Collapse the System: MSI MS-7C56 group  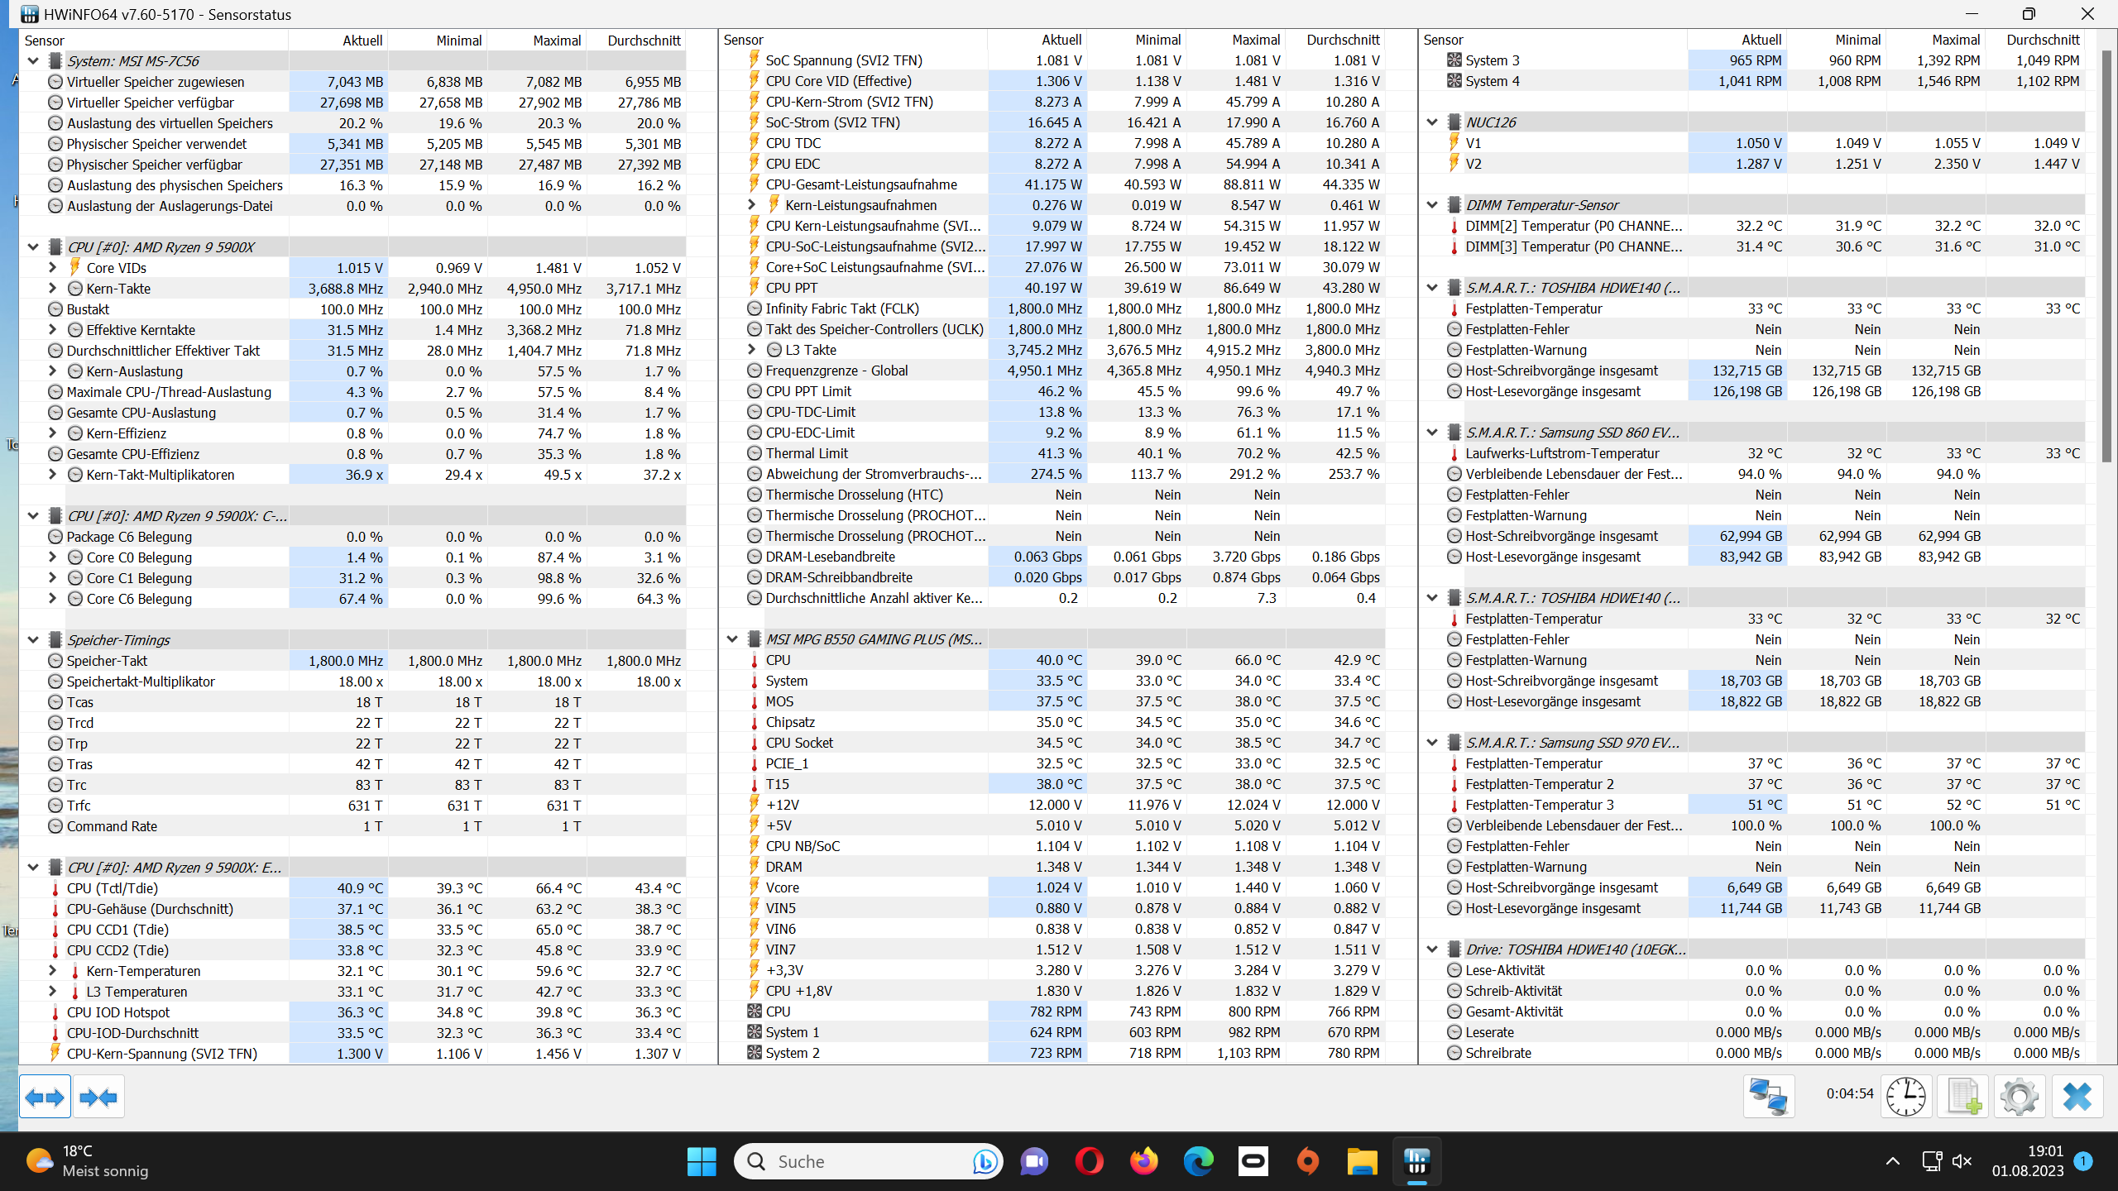click(x=33, y=60)
